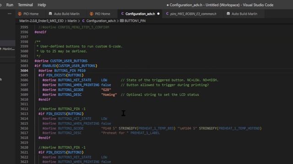Click line number 3604 in gutter
The height and width of the screenshot is (164, 293).
pos(24,71)
